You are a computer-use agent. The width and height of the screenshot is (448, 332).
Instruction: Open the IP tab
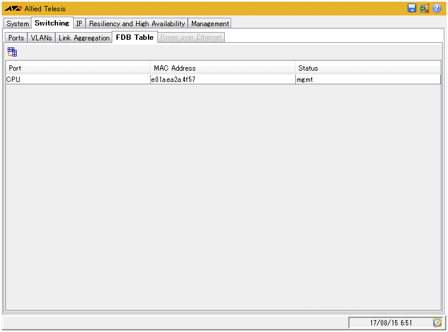click(x=79, y=23)
